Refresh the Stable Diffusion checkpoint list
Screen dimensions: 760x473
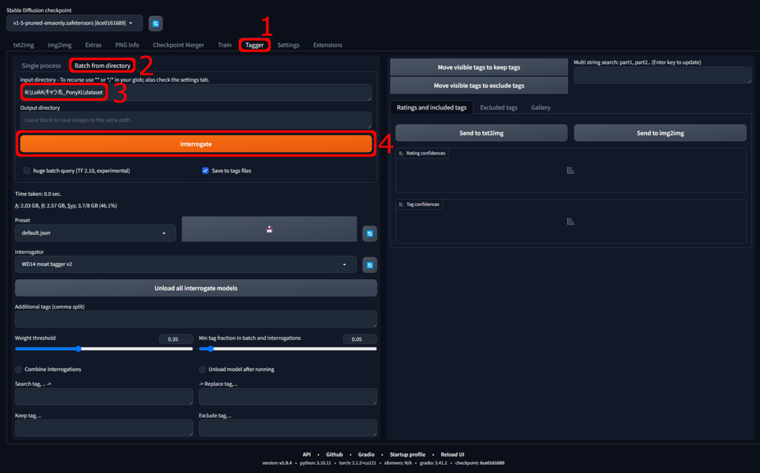click(x=156, y=23)
